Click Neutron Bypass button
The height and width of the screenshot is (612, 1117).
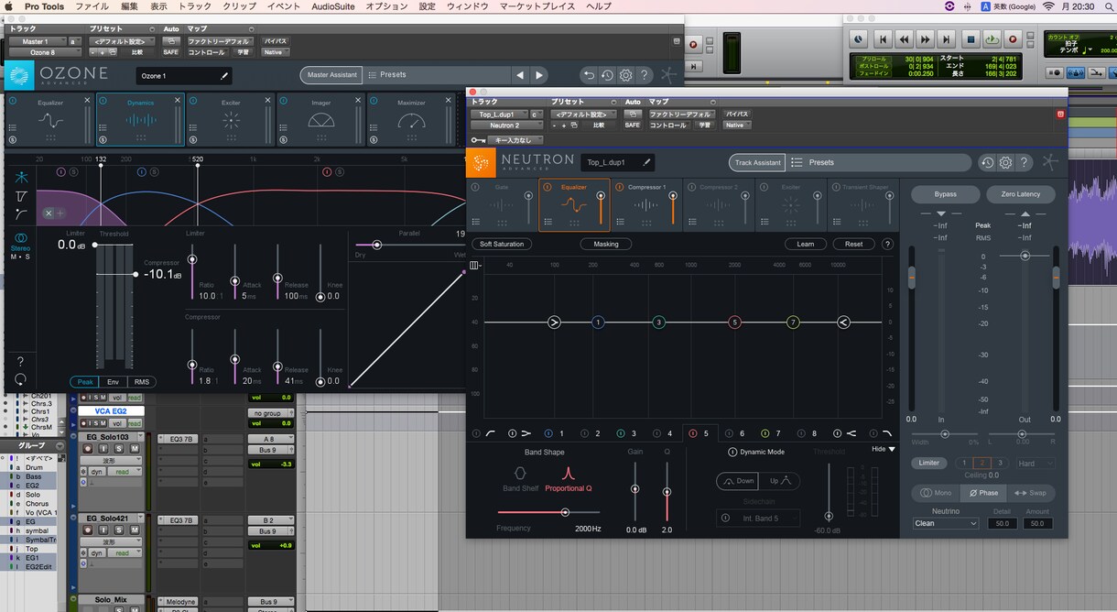point(945,194)
